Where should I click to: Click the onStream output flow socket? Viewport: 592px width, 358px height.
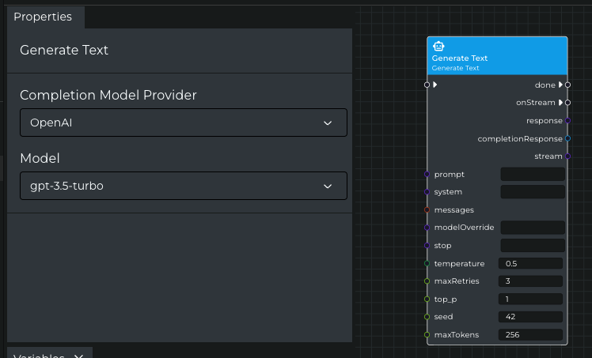click(567, 103)
